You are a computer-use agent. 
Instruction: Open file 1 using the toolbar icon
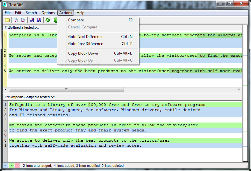pyautogui.click(x=16, y=20)
